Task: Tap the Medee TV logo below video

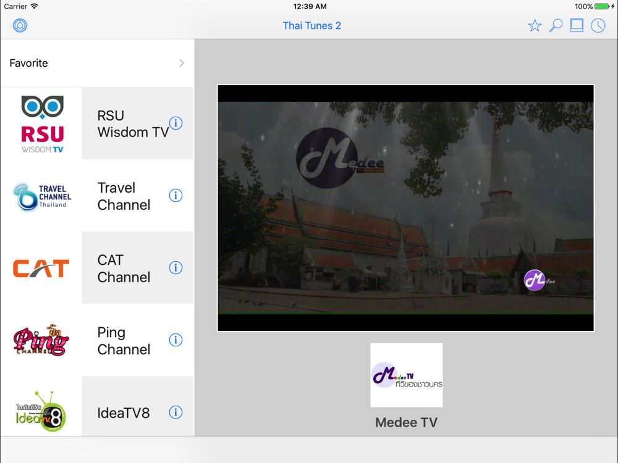Action: pos(407,375)
